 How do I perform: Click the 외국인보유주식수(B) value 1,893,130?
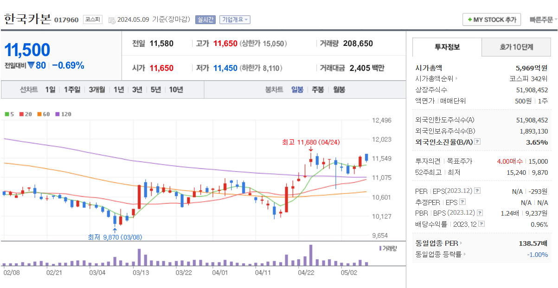(x=534, y=131)
